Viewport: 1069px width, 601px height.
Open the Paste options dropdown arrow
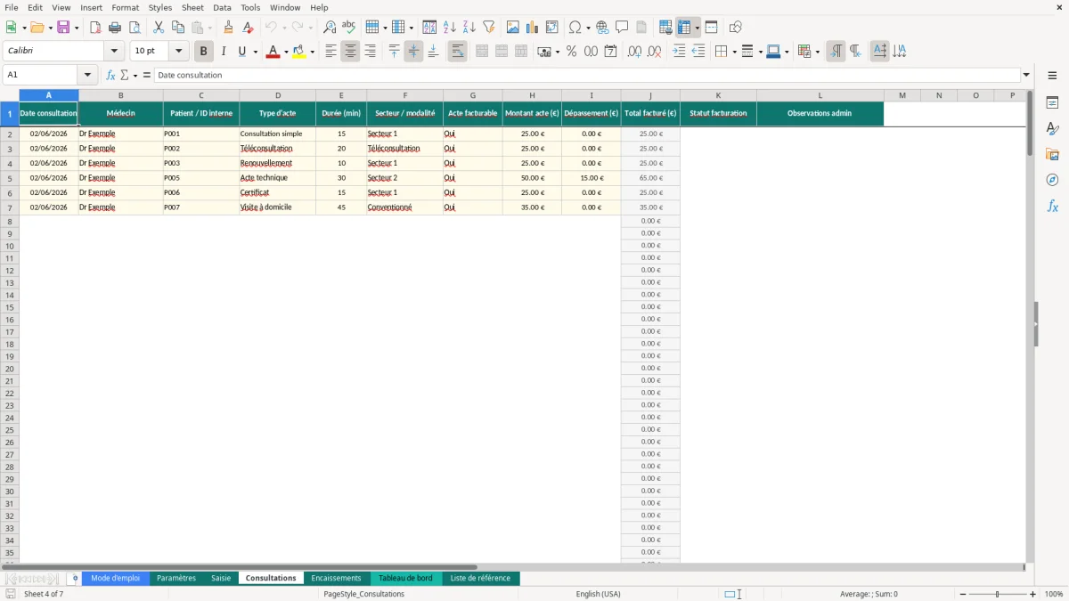[x=210, y=28]
